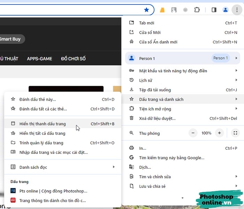Click the incognito icon beside Cửa sổ Ẩn danh mới
The image size is (244, 209).
point(131,42)
